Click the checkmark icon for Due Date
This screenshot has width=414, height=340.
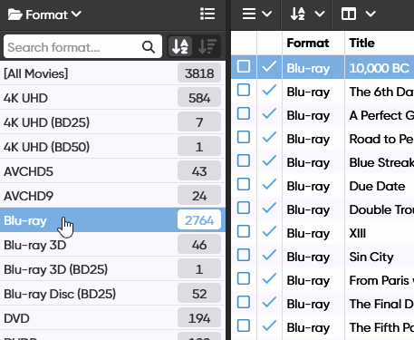coord(269,184)
